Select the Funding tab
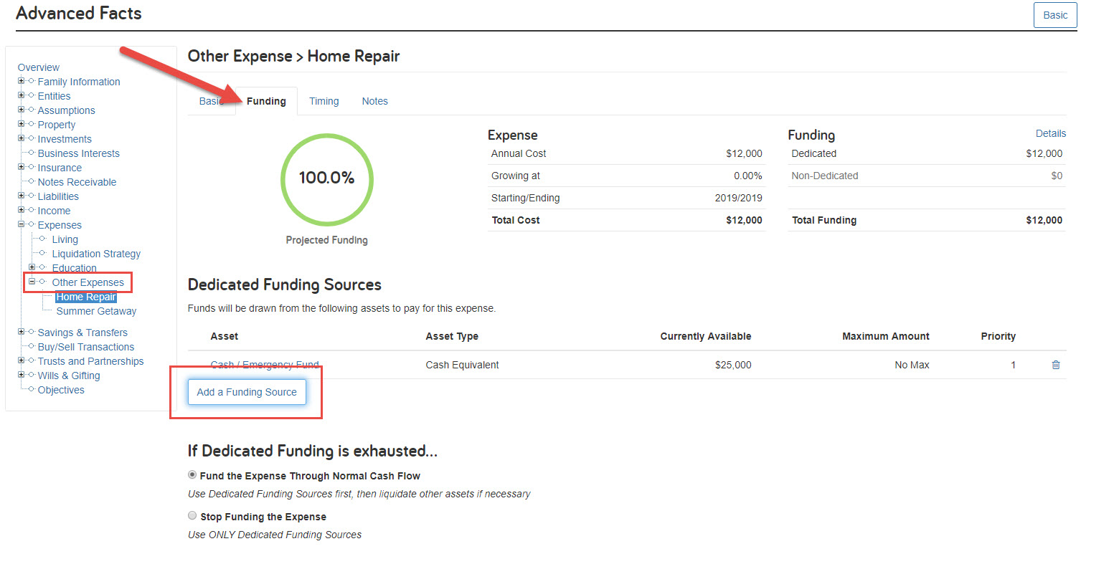This screenshot has height=564, width=1114. coord(266,101)
